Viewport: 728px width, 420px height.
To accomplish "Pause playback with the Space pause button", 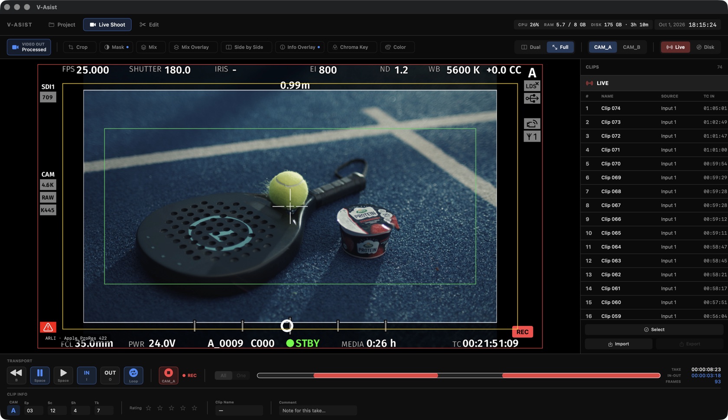I will pos(40,375).
